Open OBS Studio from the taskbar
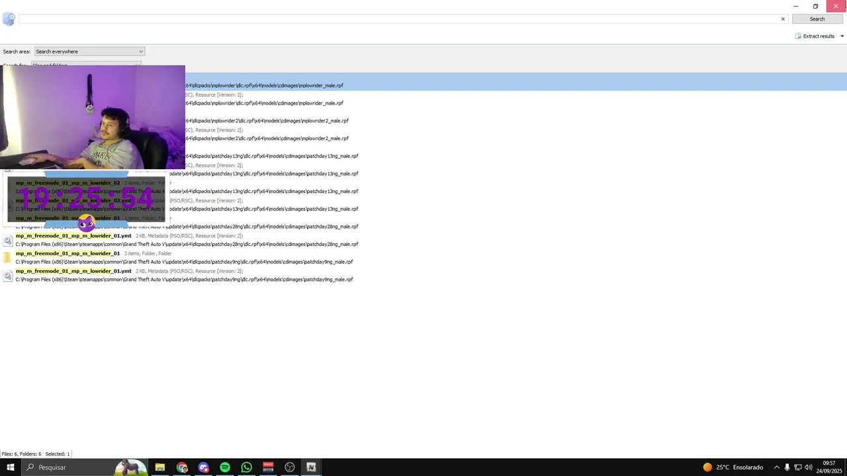The image size is (847, 476). tap(290, 467)
